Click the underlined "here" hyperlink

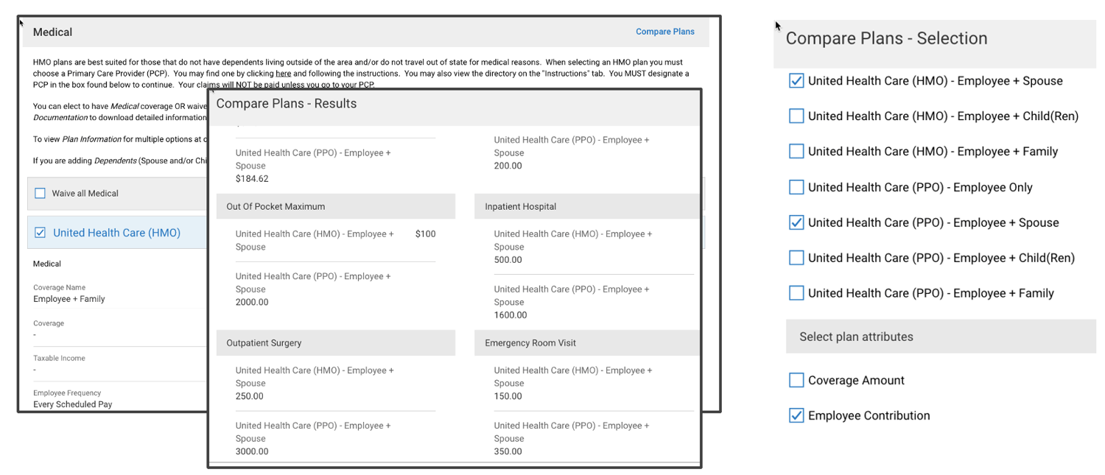click(284, 74)
